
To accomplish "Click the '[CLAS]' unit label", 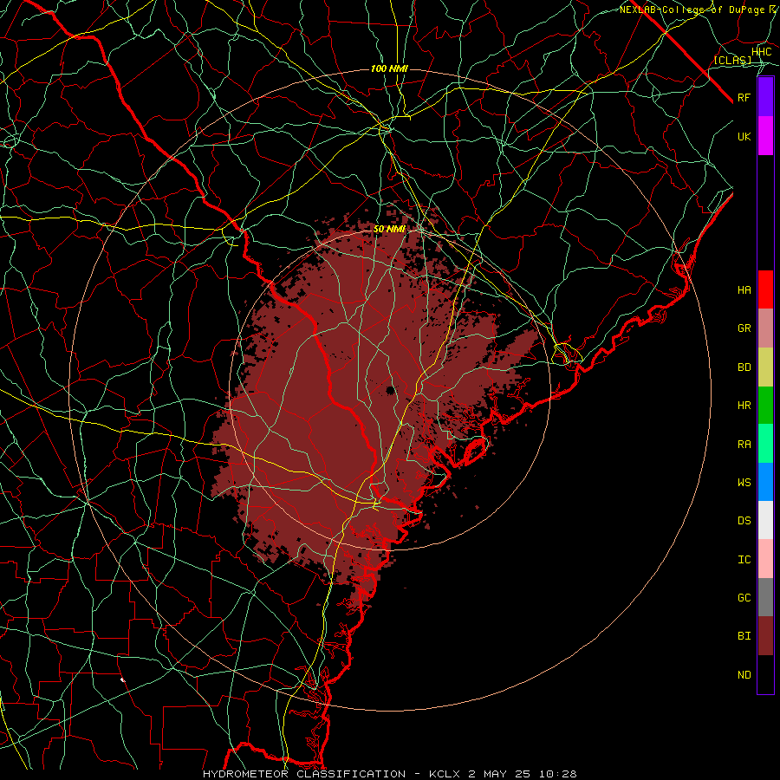I will coord(732,60).
